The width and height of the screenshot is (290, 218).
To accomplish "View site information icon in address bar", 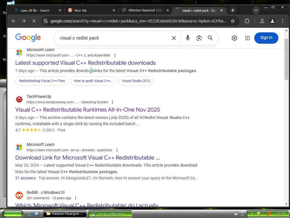I will (x=46, y=21).
